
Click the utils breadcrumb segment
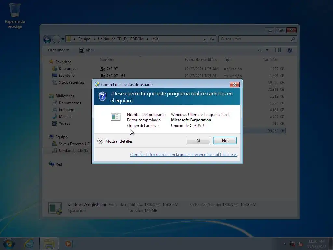(155, 39)
